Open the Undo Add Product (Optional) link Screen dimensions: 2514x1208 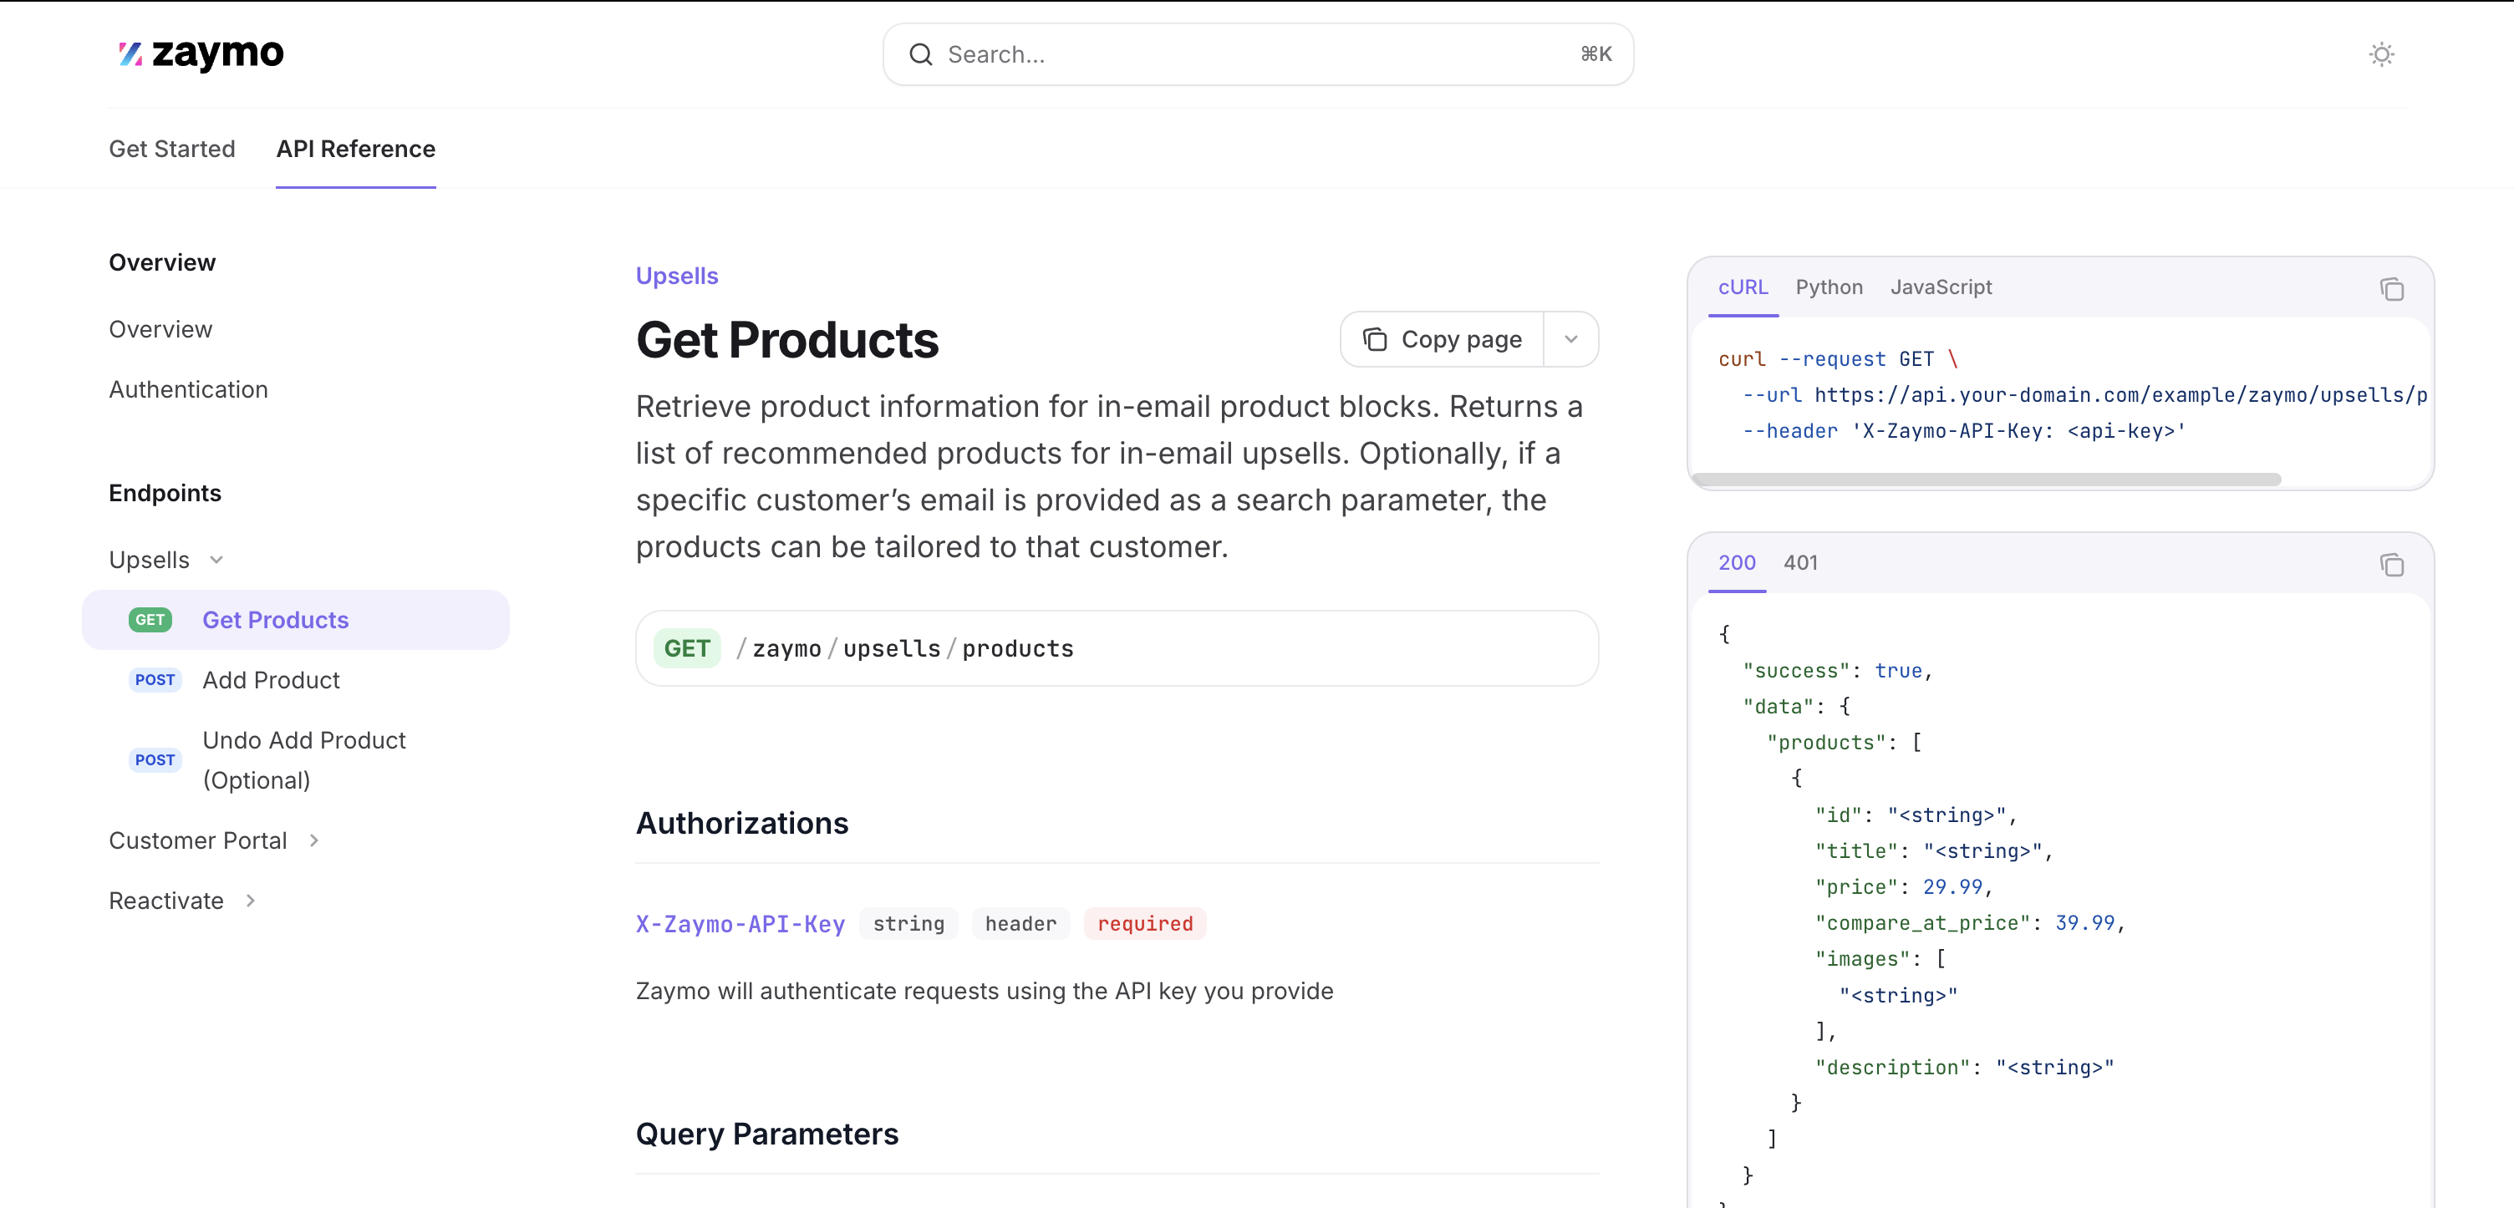coord(303,760)
